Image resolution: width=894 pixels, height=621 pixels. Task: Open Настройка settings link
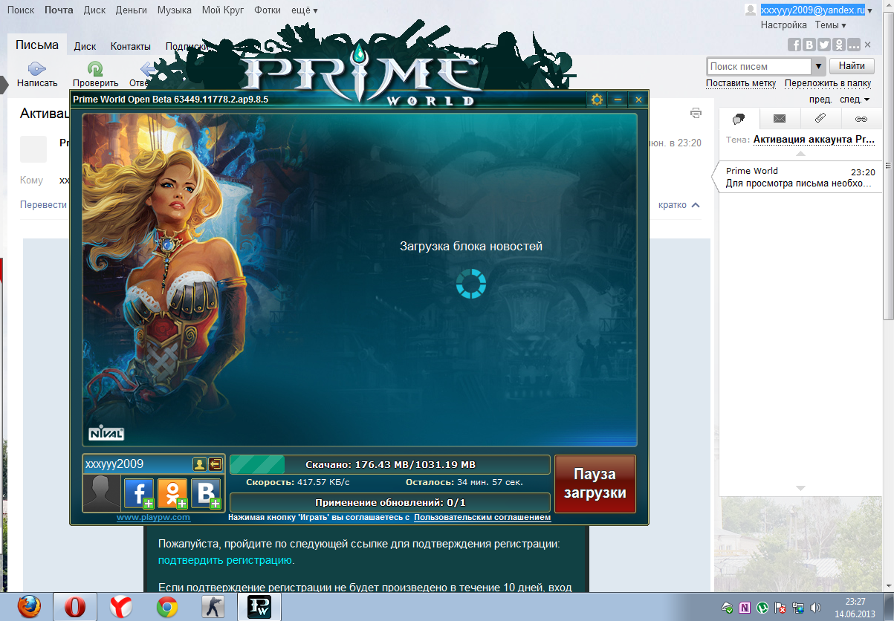coord(783,25)
